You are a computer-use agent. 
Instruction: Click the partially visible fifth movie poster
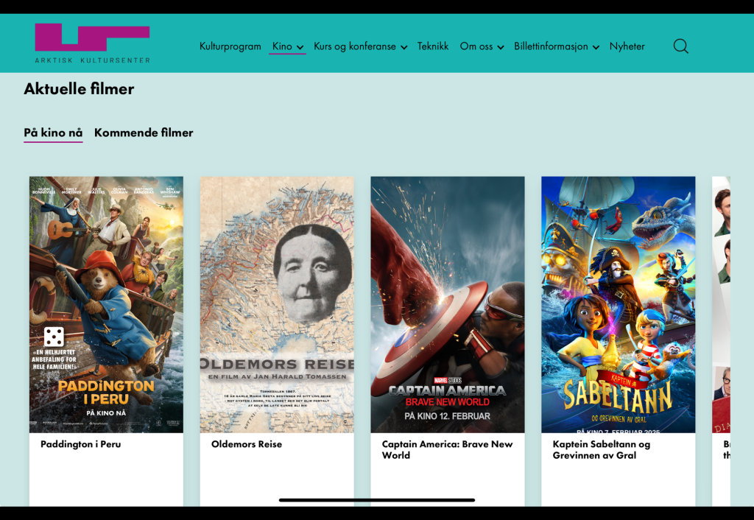[x=722, y=304]
